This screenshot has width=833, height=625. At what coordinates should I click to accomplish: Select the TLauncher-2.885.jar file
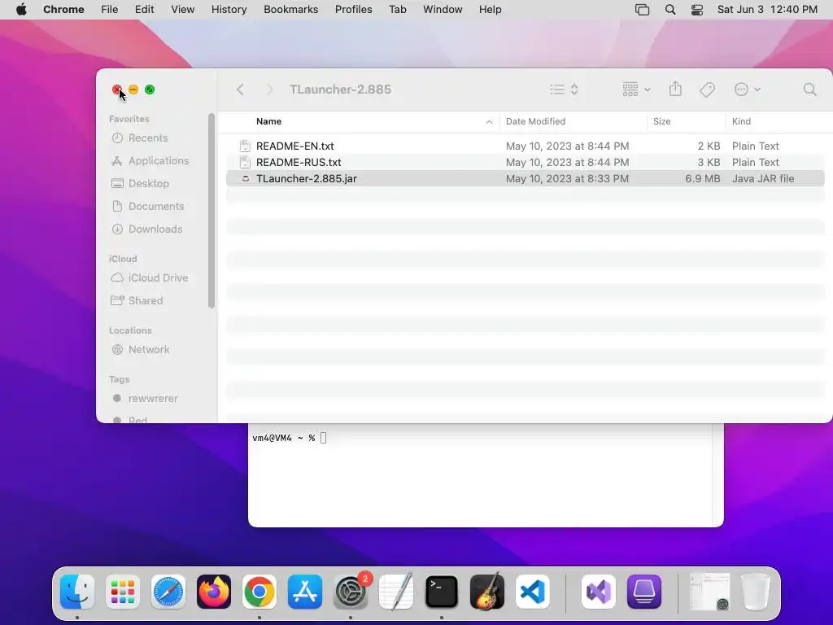(525, 178)
